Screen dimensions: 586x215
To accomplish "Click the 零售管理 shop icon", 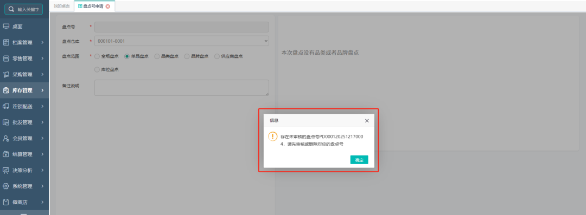I will [6, 58].
